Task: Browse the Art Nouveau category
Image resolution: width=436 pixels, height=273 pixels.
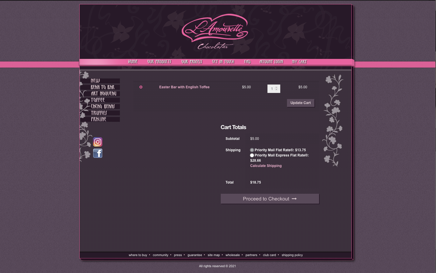Action: (100, 94)
